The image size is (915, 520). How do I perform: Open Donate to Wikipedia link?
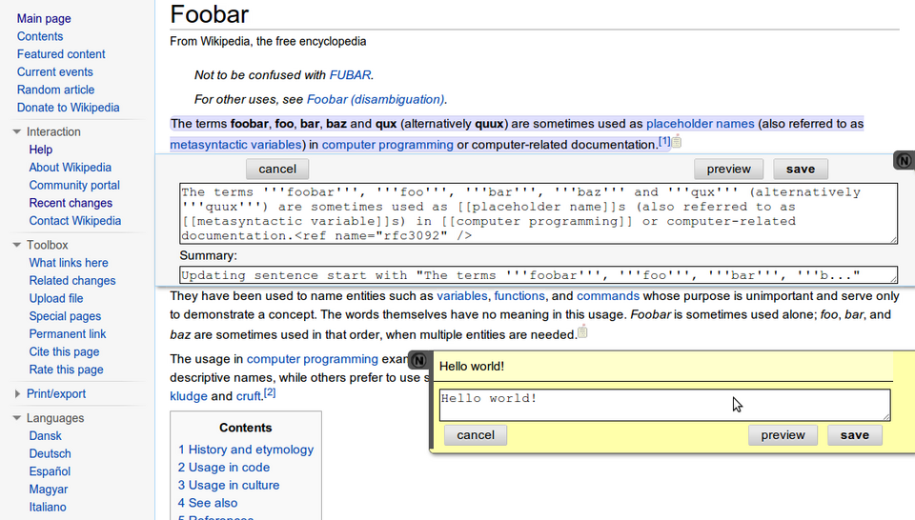[x=68, y=108]
